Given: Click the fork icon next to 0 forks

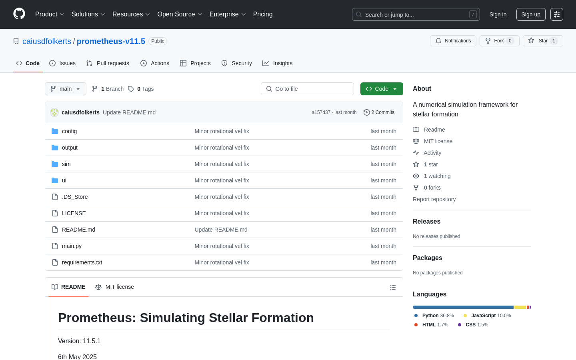Looking at the screenshot, I should (416, 188).
